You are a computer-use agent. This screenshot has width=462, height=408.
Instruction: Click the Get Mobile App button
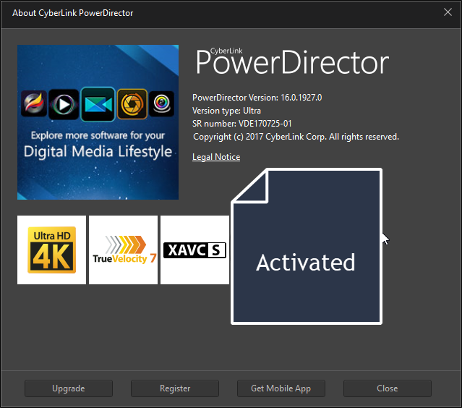(281, 388)
